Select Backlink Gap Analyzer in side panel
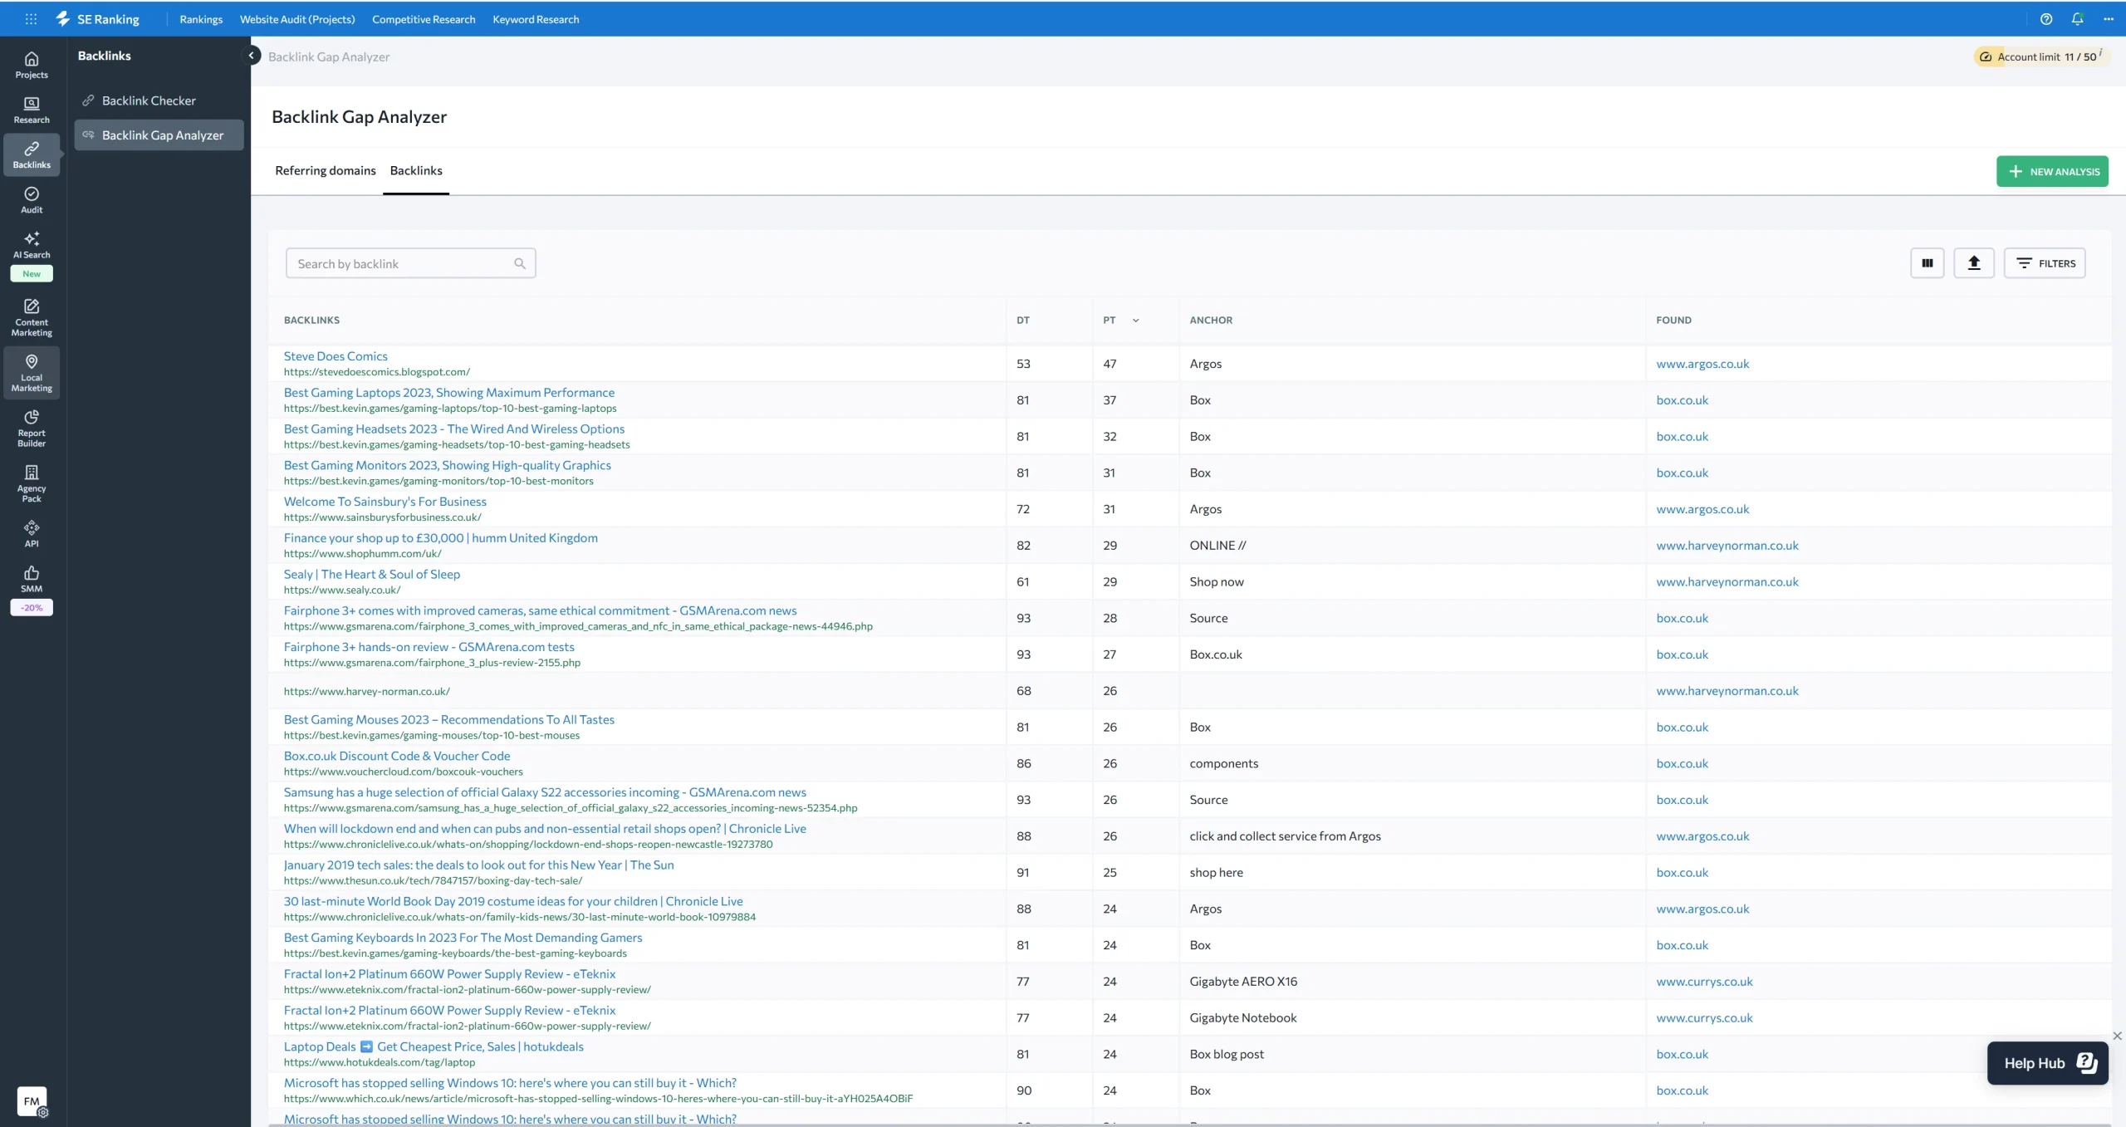The height and width of the screenshot is (1127, 2126). 159,135
